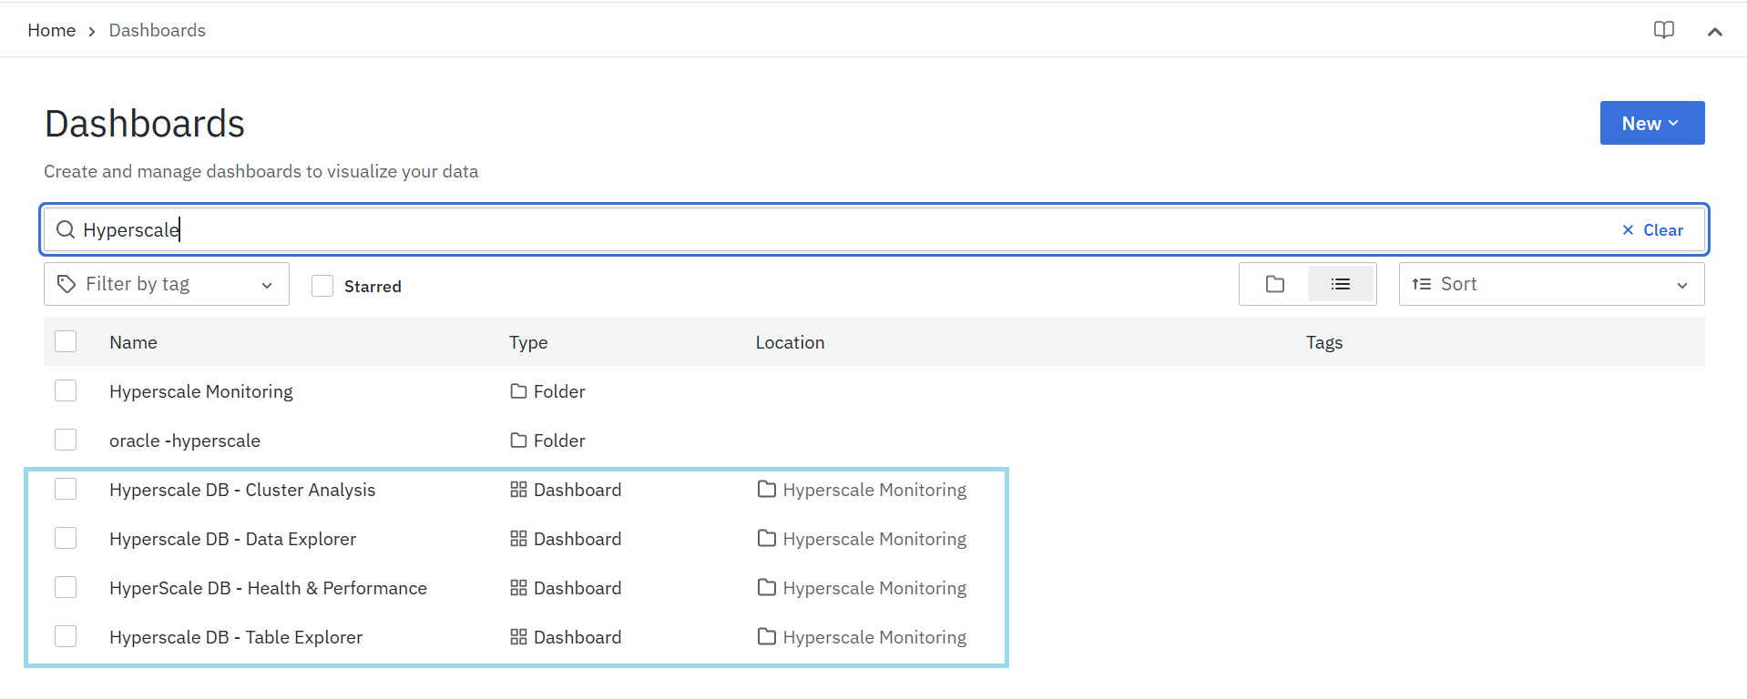Image resolution: width=1747 pixels, height=699 pixels.
Task: Check the box for oracle -hyperscale folder
Action: (x=66, y=440)
